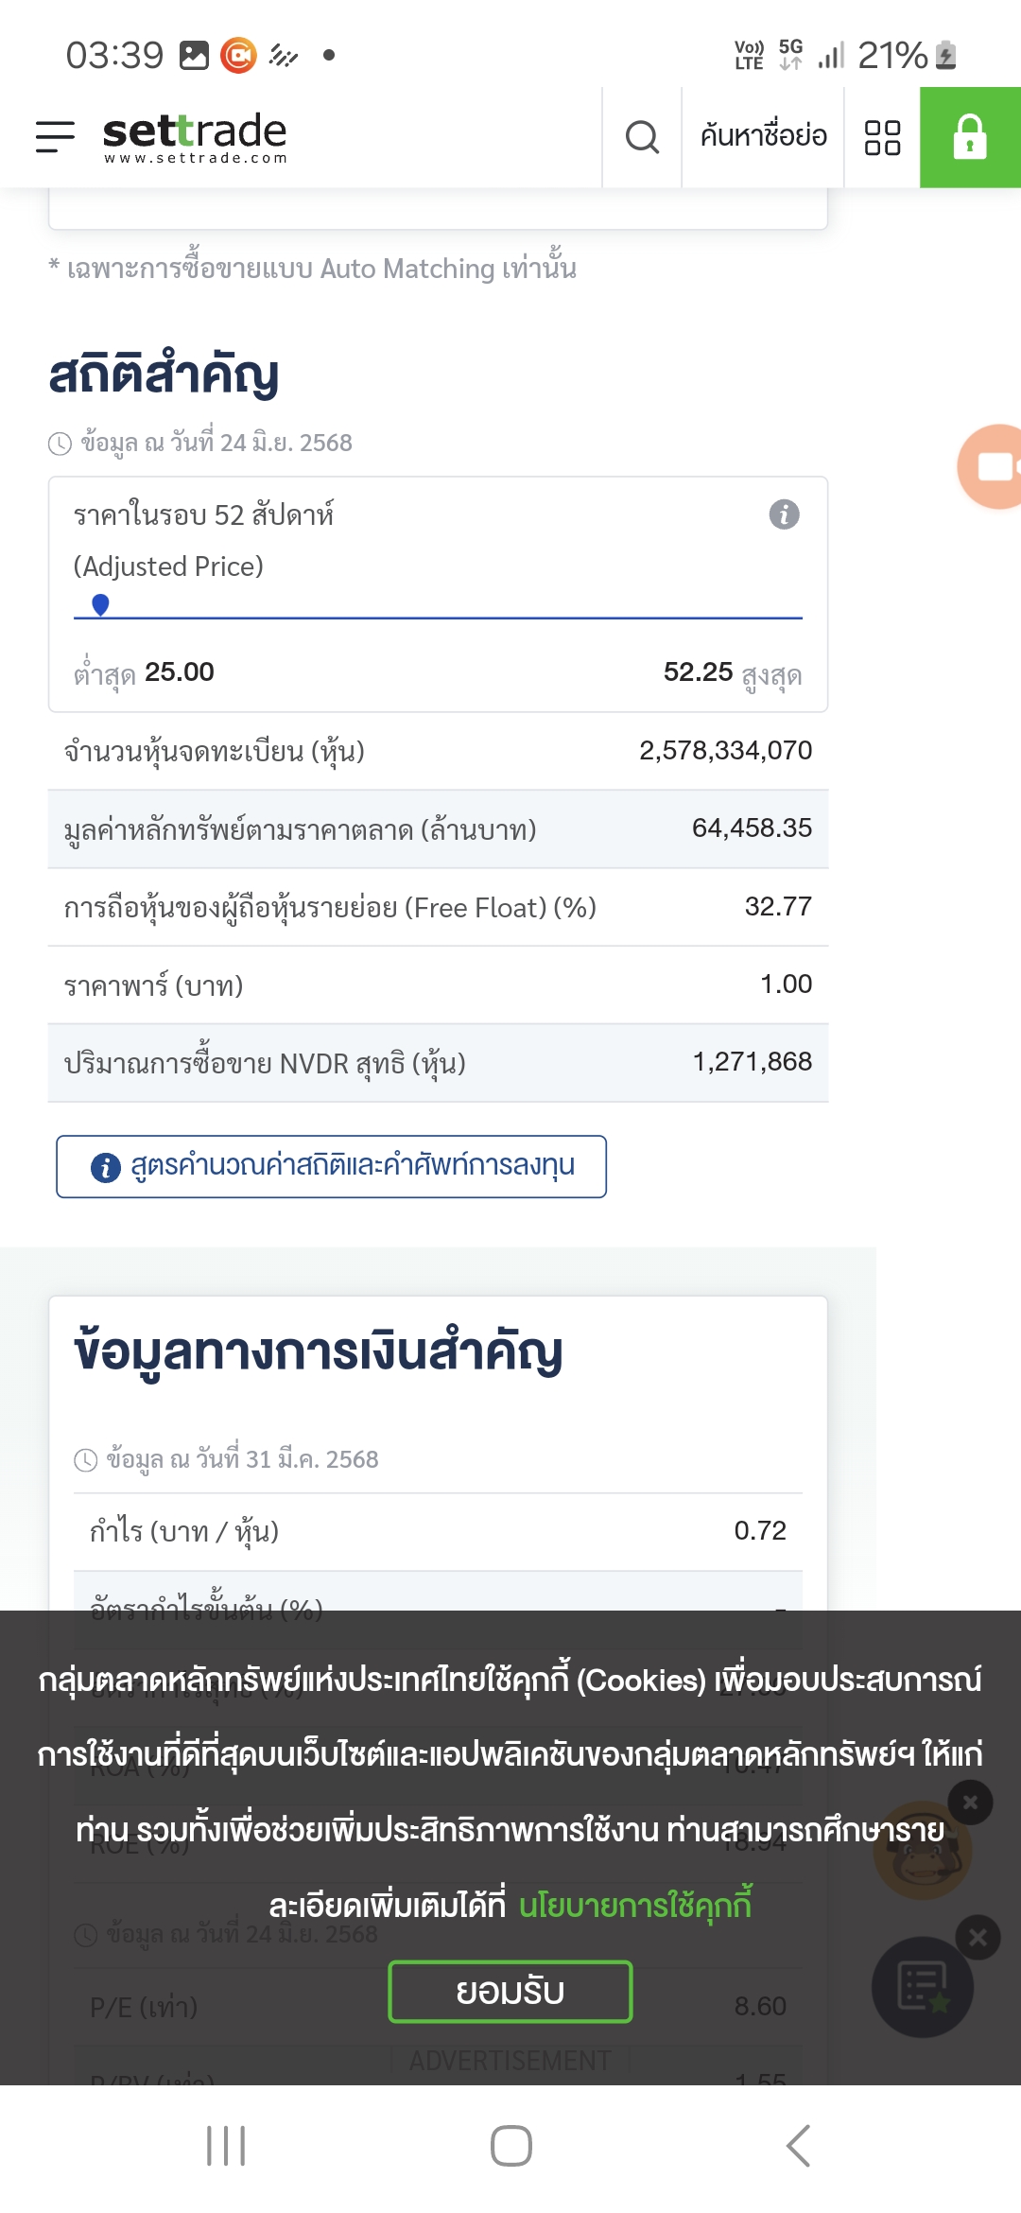
Task: Open search with magnifier icon
Action: [642, 137]
